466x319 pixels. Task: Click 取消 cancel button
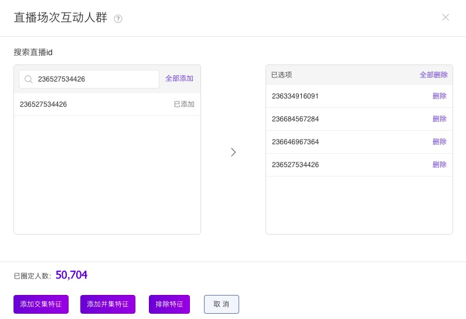point(222,304)
